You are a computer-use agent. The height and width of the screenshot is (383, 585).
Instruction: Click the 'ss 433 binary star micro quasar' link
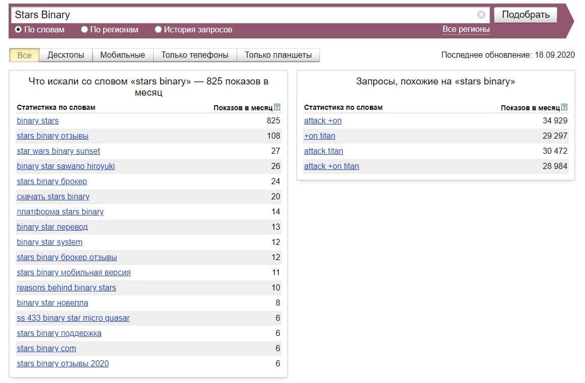73,318
